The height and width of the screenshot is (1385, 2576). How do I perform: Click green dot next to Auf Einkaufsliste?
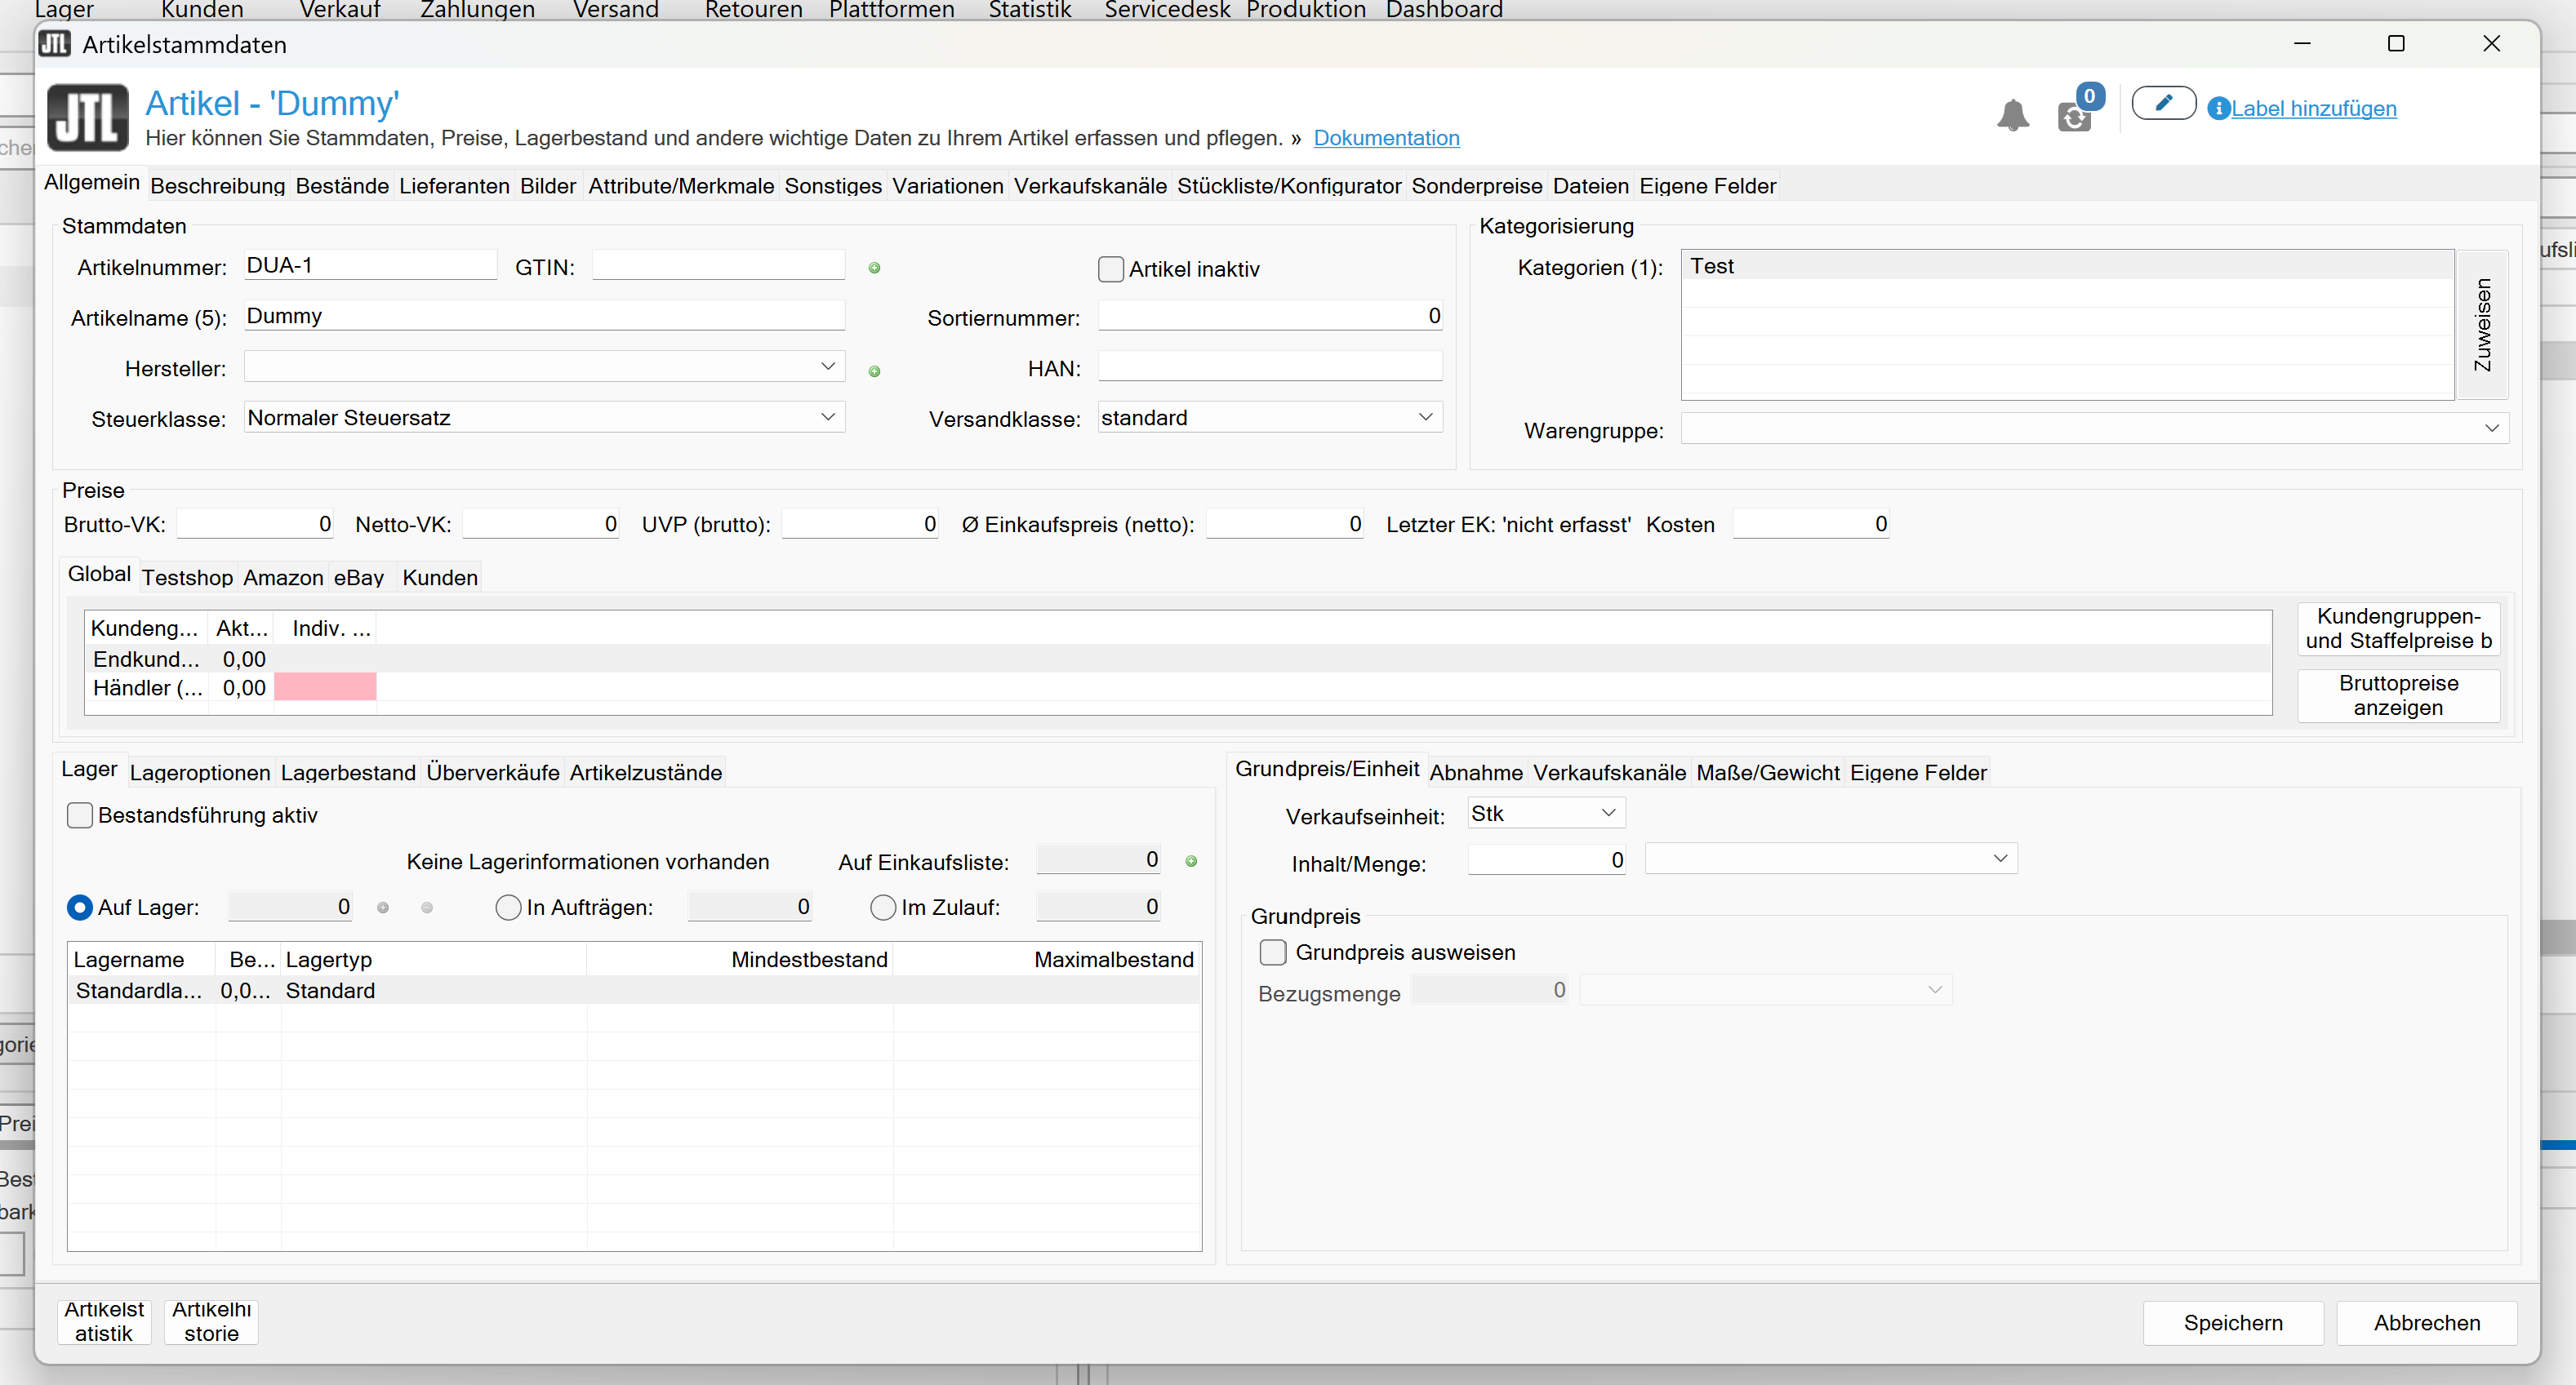point(1191,861)
